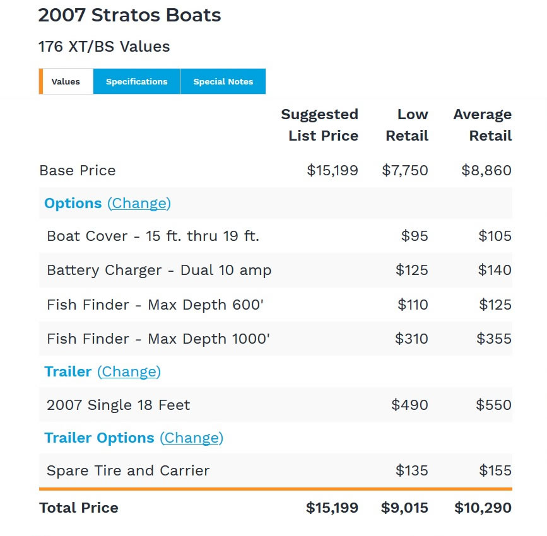The image size is (547, 536).
Task: Click Fish Finder Max Depth 1000' row
Action: 276,339
